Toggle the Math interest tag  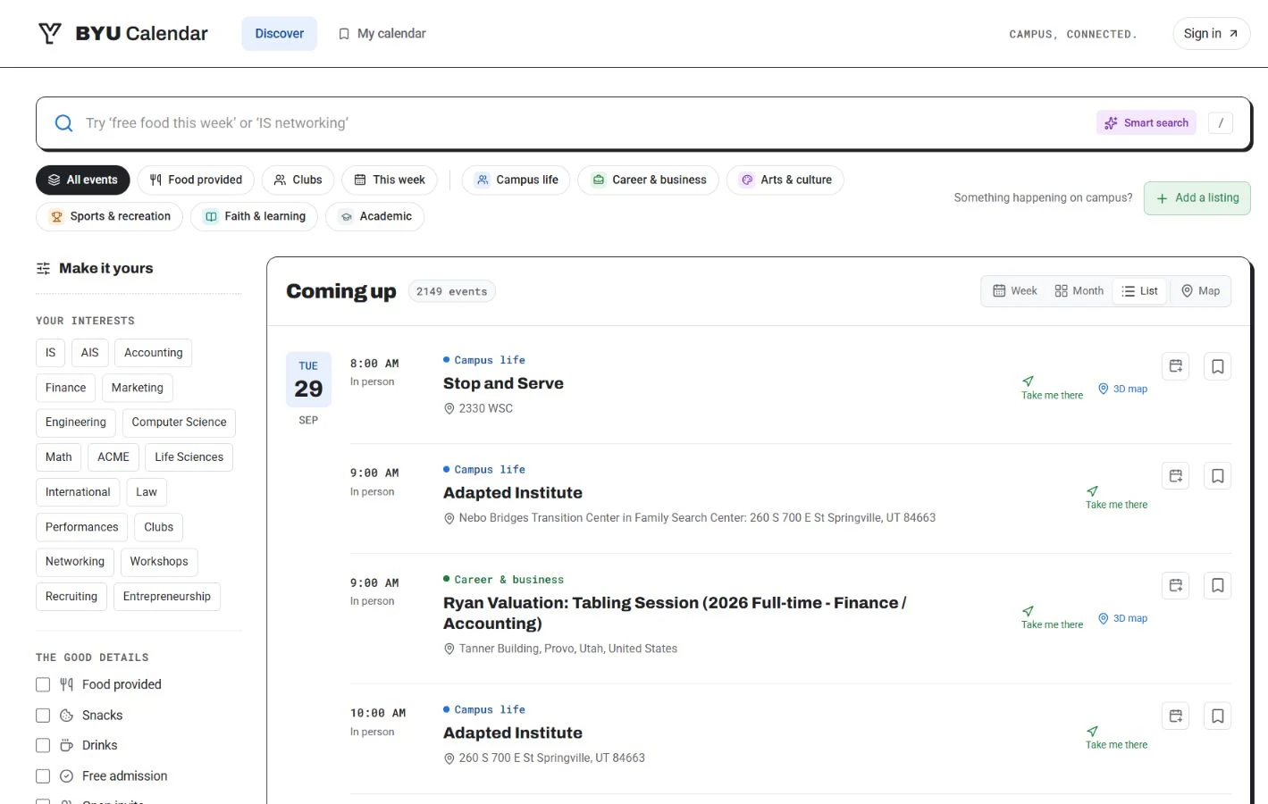59,457
